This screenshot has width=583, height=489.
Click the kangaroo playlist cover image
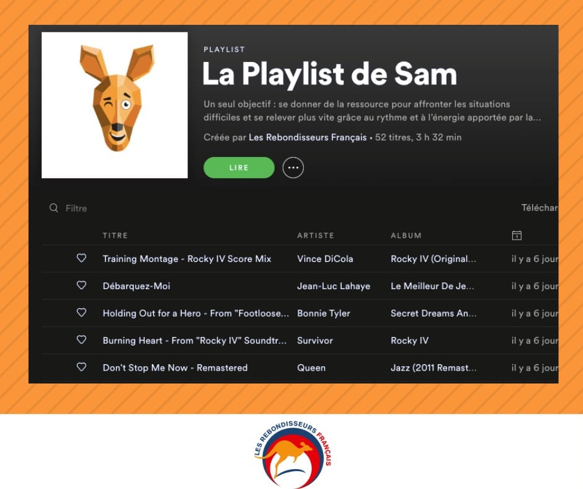(115, 105)
